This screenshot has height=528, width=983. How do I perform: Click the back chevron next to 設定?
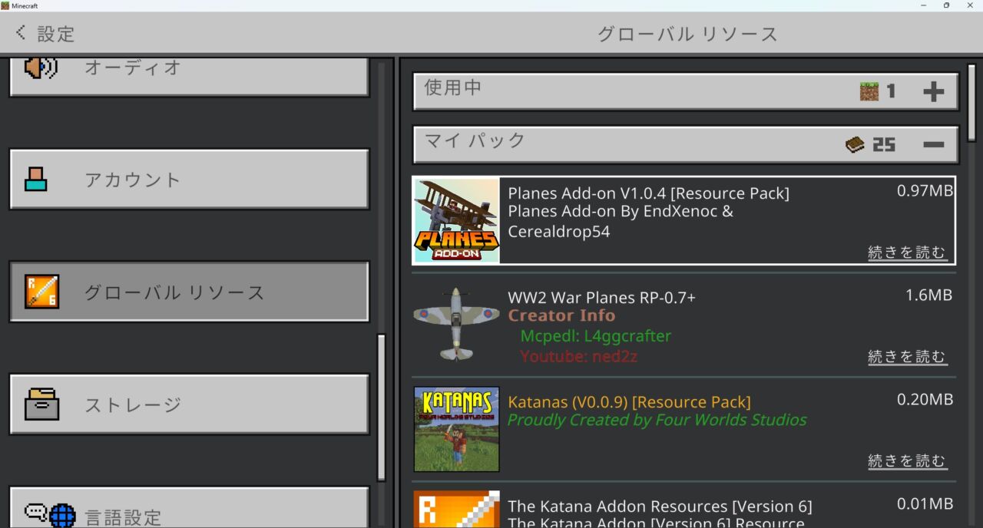[19, 32]
